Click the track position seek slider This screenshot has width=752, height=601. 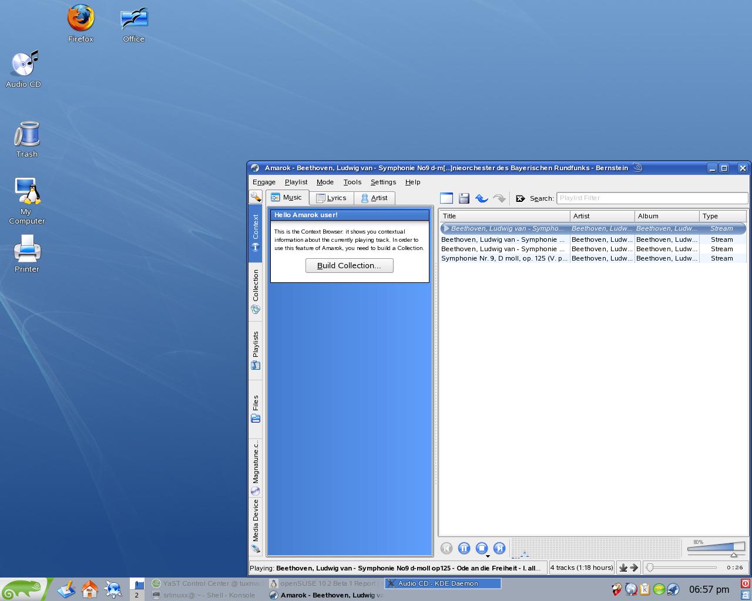[x=681, y=568]
